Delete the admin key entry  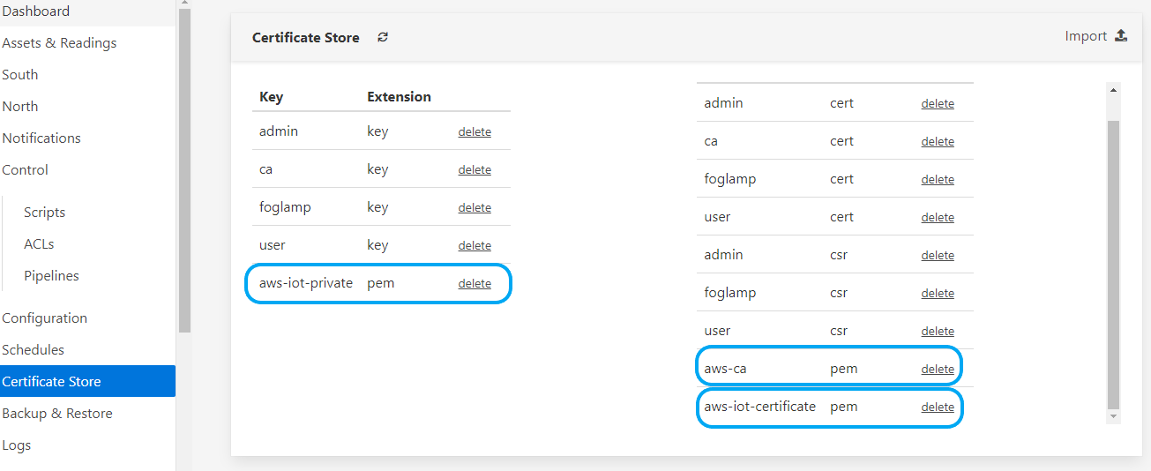(x=475, y=132)
